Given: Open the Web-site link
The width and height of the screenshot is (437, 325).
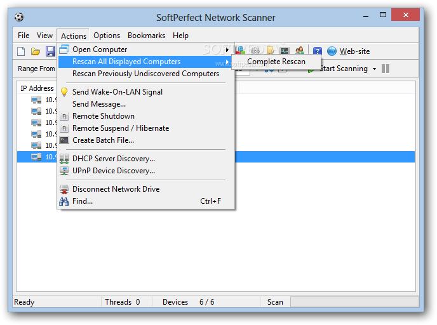Looking at the screenshot, I should click(x=354, y=51).
